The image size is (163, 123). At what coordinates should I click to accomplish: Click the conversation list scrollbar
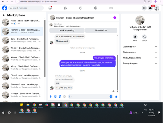pos(45,49)
